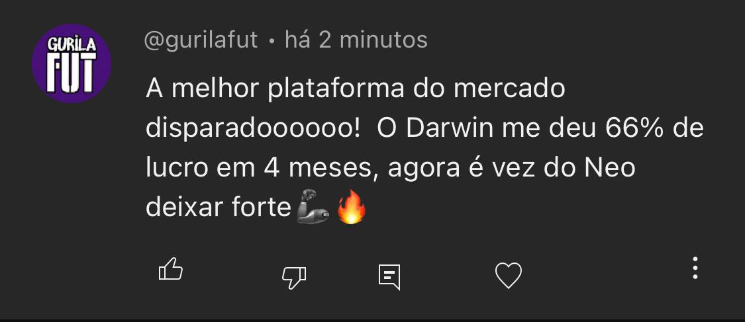Viewport: 745px width, 322px height.
Task: Visit the @gurilafut username link
Action: (x=201, y=40)
